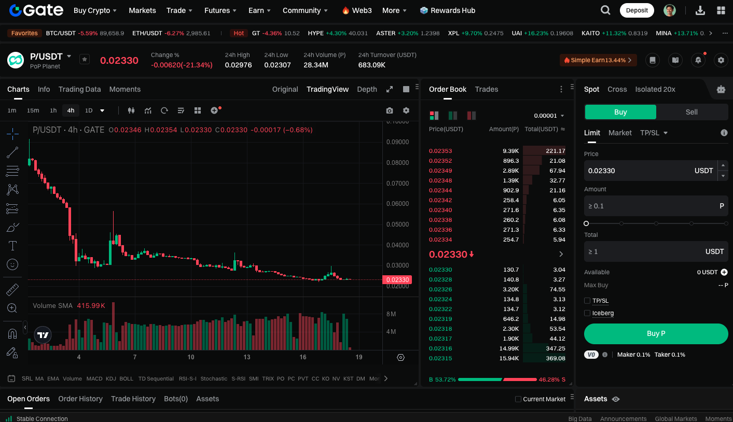
Task: Open the Futures menu dropdown
Action: tap(220, 10)
